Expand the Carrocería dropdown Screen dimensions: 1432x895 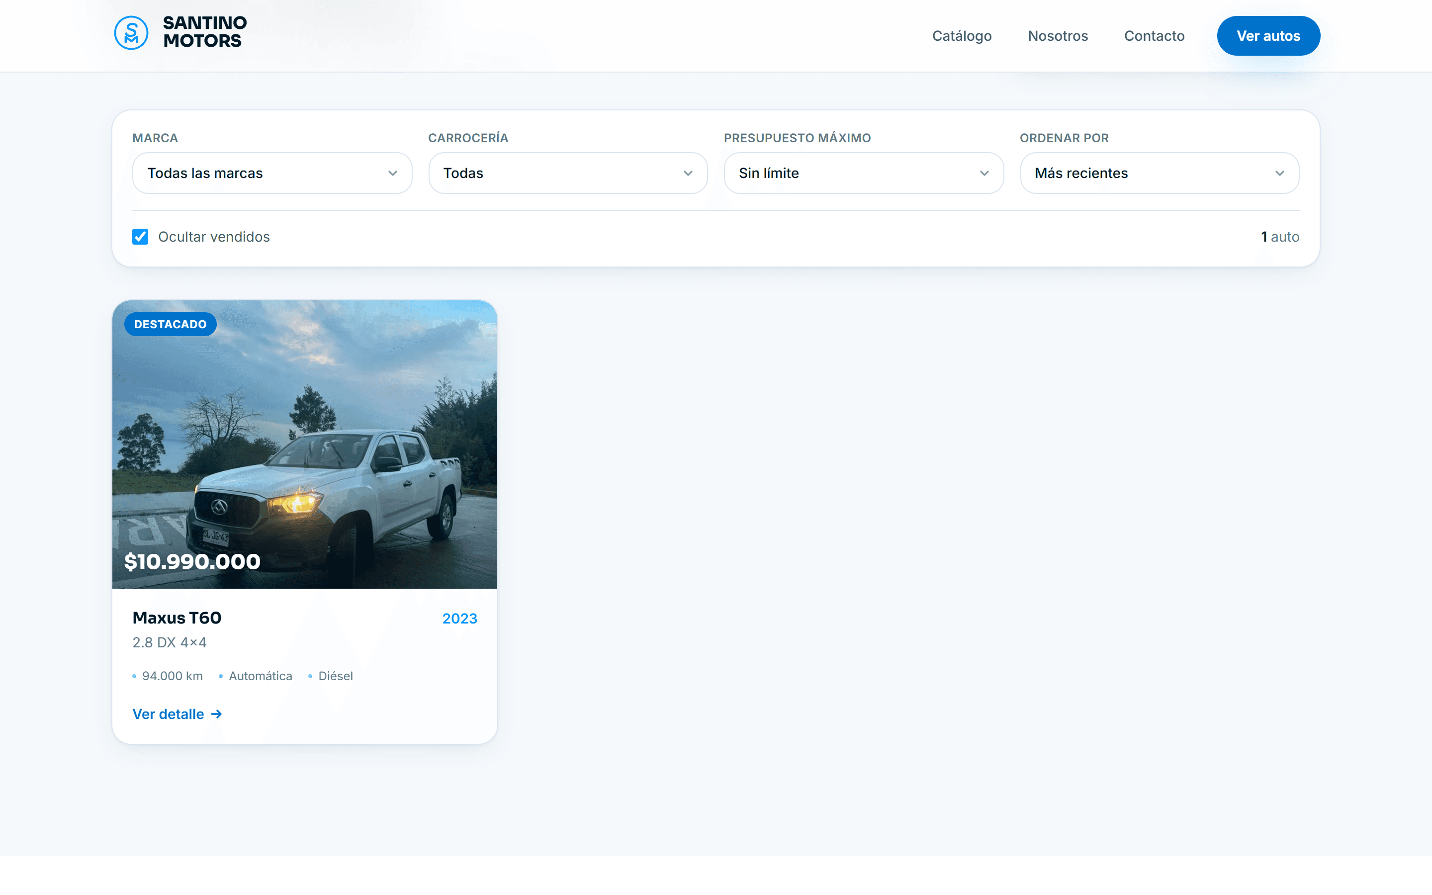[568, 173]
